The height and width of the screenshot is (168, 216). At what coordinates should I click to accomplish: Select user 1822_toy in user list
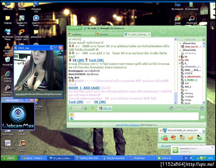pyautogui.click(x=192, y=47)
